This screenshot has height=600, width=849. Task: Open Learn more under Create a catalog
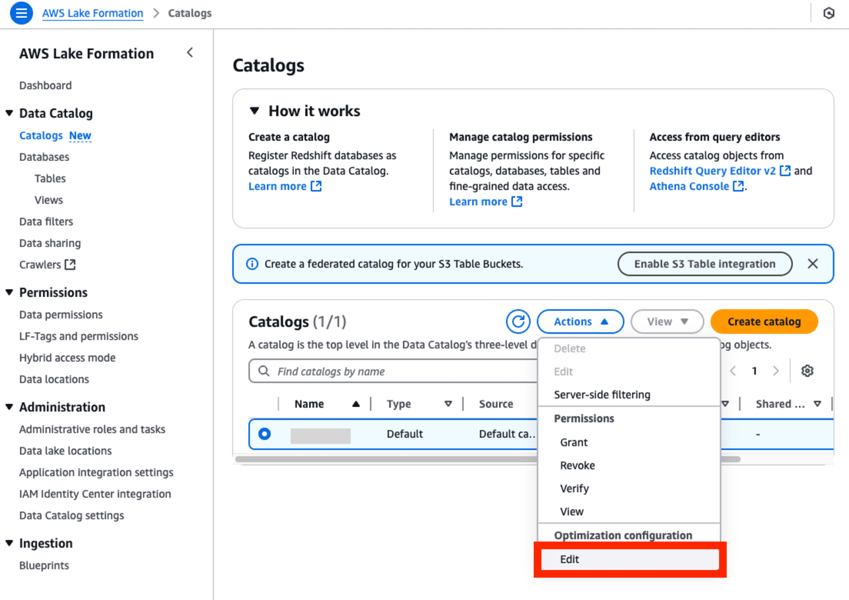[x=285, y=186]
